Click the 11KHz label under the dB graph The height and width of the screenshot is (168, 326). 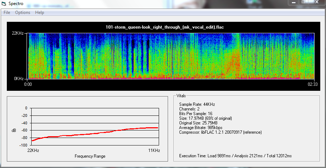(154, 150)
